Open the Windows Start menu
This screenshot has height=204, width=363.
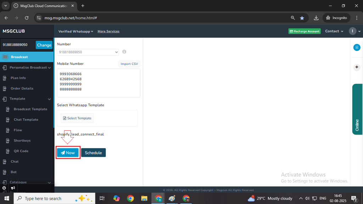tap(7, 198)
